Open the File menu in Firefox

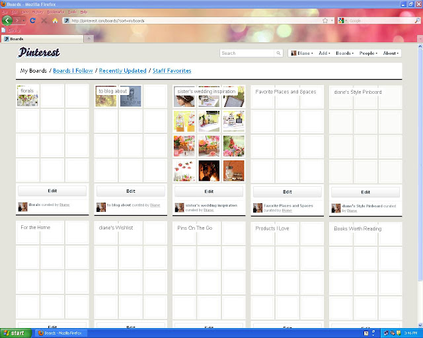[x=5, y=12]
